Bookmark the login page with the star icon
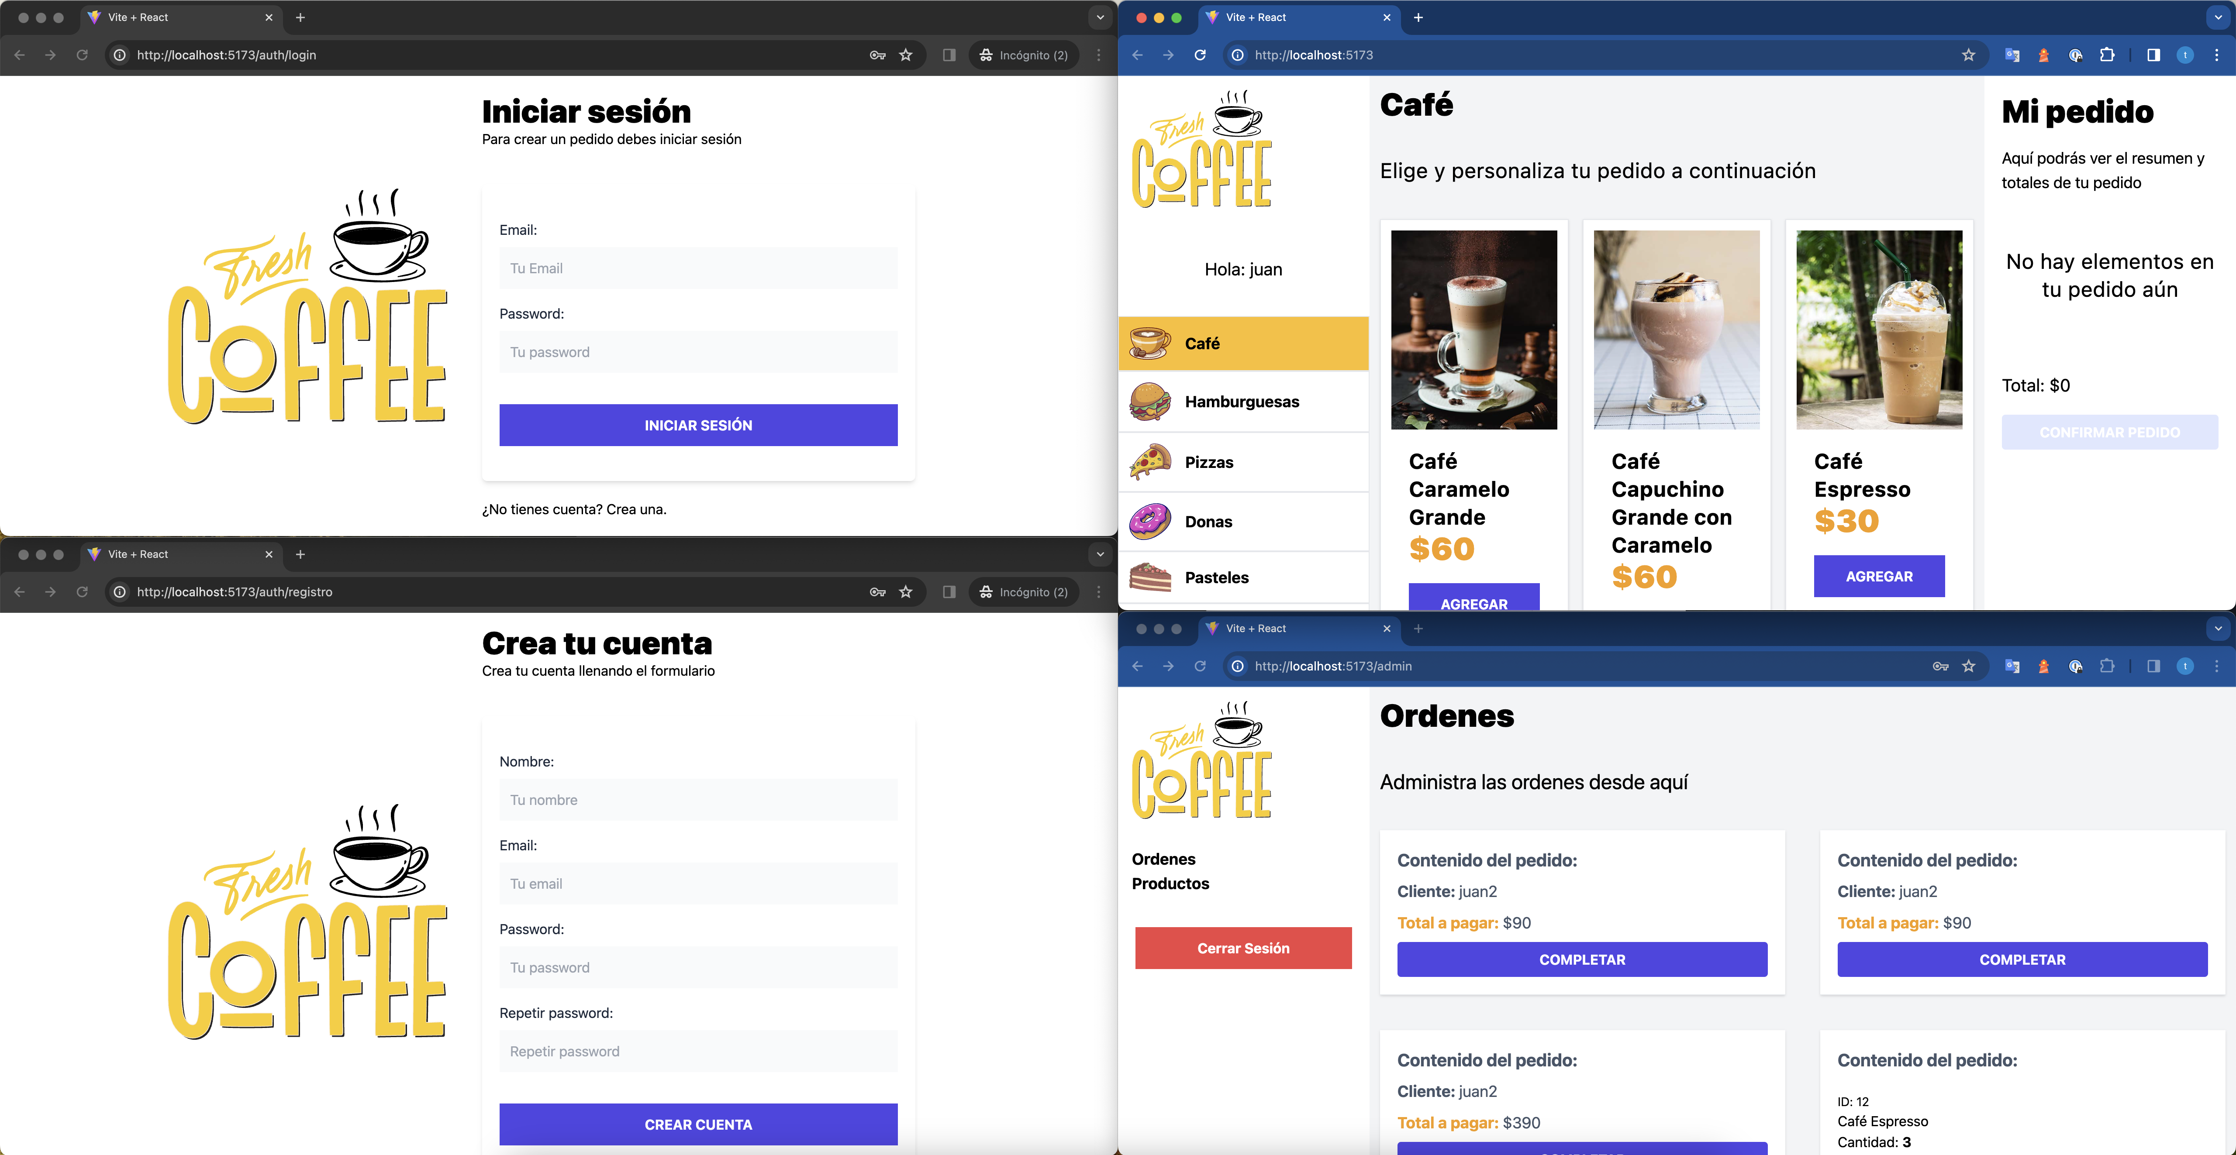 pos(906,55)
